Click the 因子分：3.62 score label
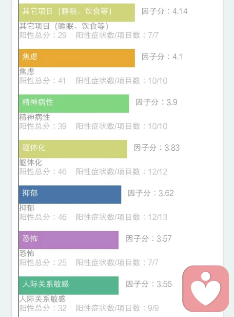 pos(151,193)
